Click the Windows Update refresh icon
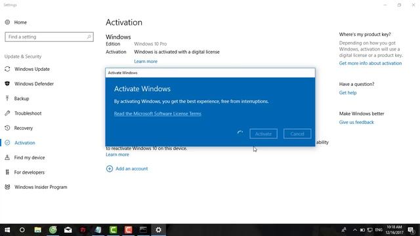Image resolution: width=420 pixels, height=236 pixels. [7, 69]
